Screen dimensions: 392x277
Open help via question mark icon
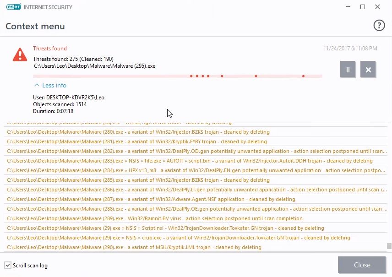pyautogui.click(x=379, y=26)
